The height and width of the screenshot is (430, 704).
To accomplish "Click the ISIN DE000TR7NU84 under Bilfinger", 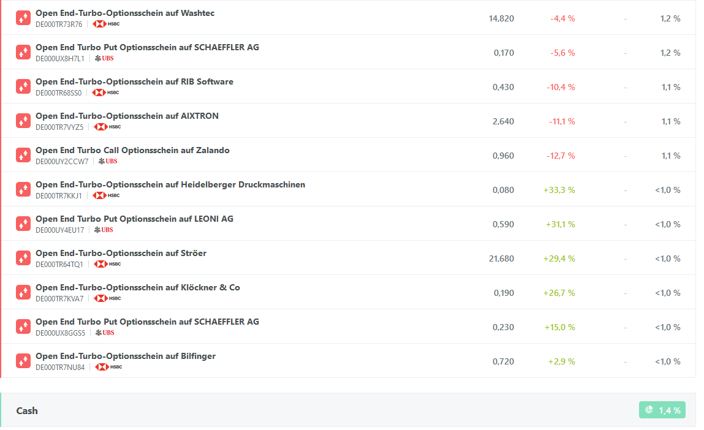I will pyautogui.click(x=60, y=367).
